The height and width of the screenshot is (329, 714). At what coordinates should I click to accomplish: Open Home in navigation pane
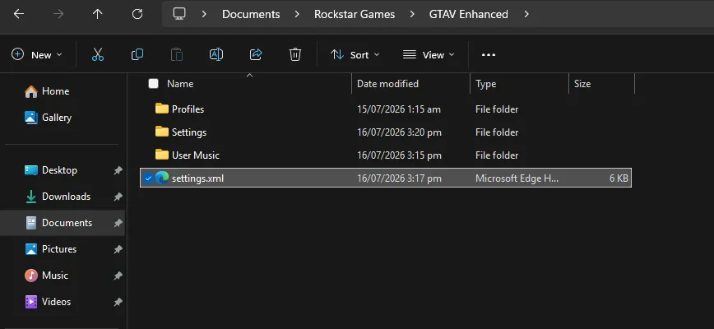click(x=56, y=91)
